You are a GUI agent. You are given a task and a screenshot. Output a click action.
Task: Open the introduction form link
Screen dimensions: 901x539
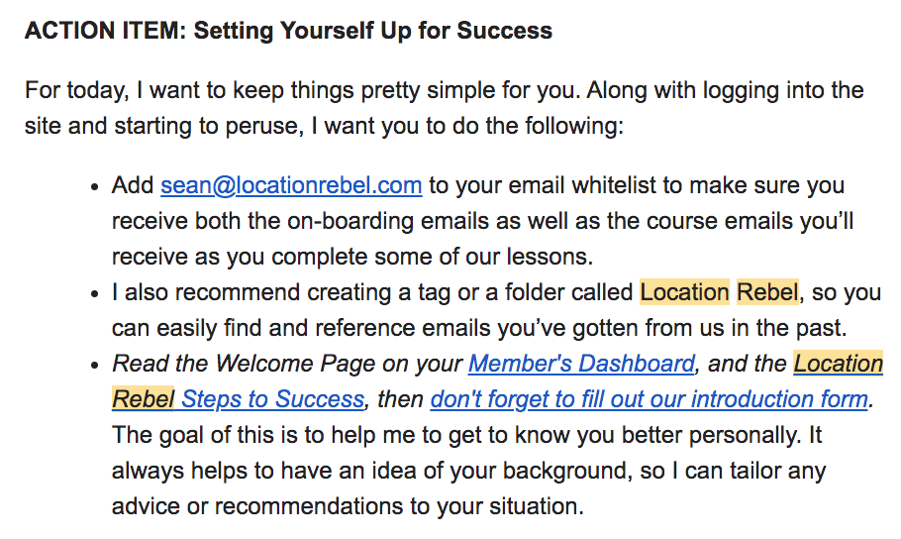(649, 399)
